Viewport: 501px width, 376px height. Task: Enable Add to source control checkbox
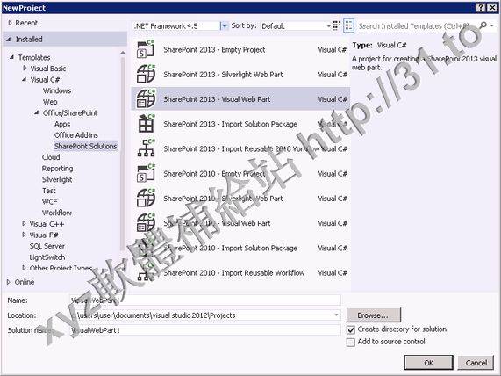point(350,342)
